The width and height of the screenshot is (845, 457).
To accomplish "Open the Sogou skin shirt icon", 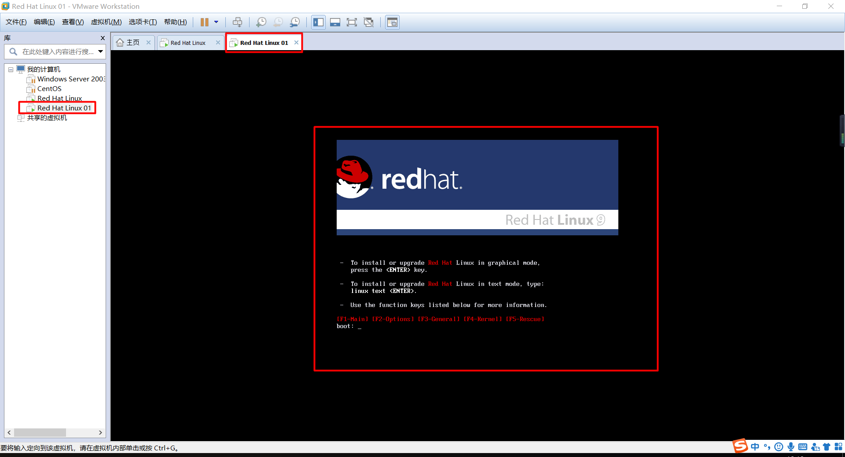I will (x=827, y=447).
